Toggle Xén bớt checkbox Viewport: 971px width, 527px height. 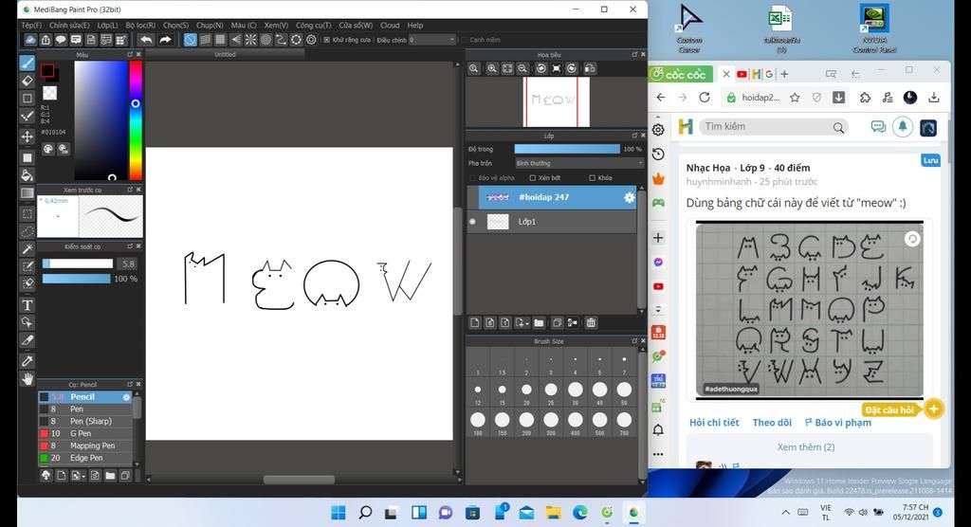pyautogui.click(x=533, y=178)
